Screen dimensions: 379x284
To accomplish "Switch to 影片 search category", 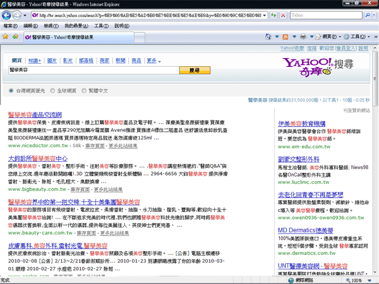I will [x=68, y=61].
